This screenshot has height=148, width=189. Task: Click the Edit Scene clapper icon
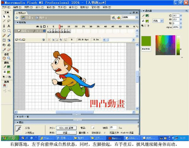point(113,18)
